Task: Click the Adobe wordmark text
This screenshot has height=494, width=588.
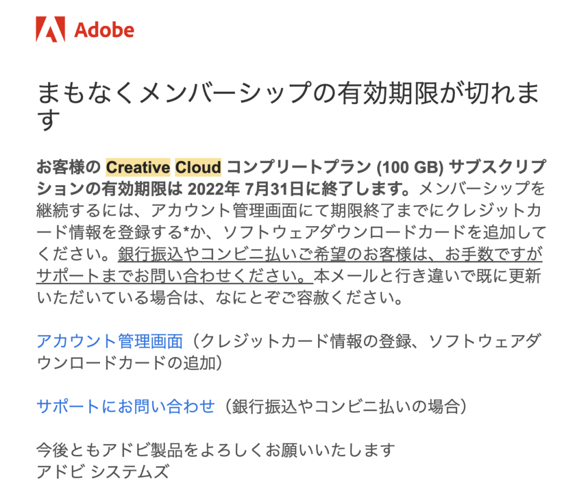Action: tap(104, 30)
